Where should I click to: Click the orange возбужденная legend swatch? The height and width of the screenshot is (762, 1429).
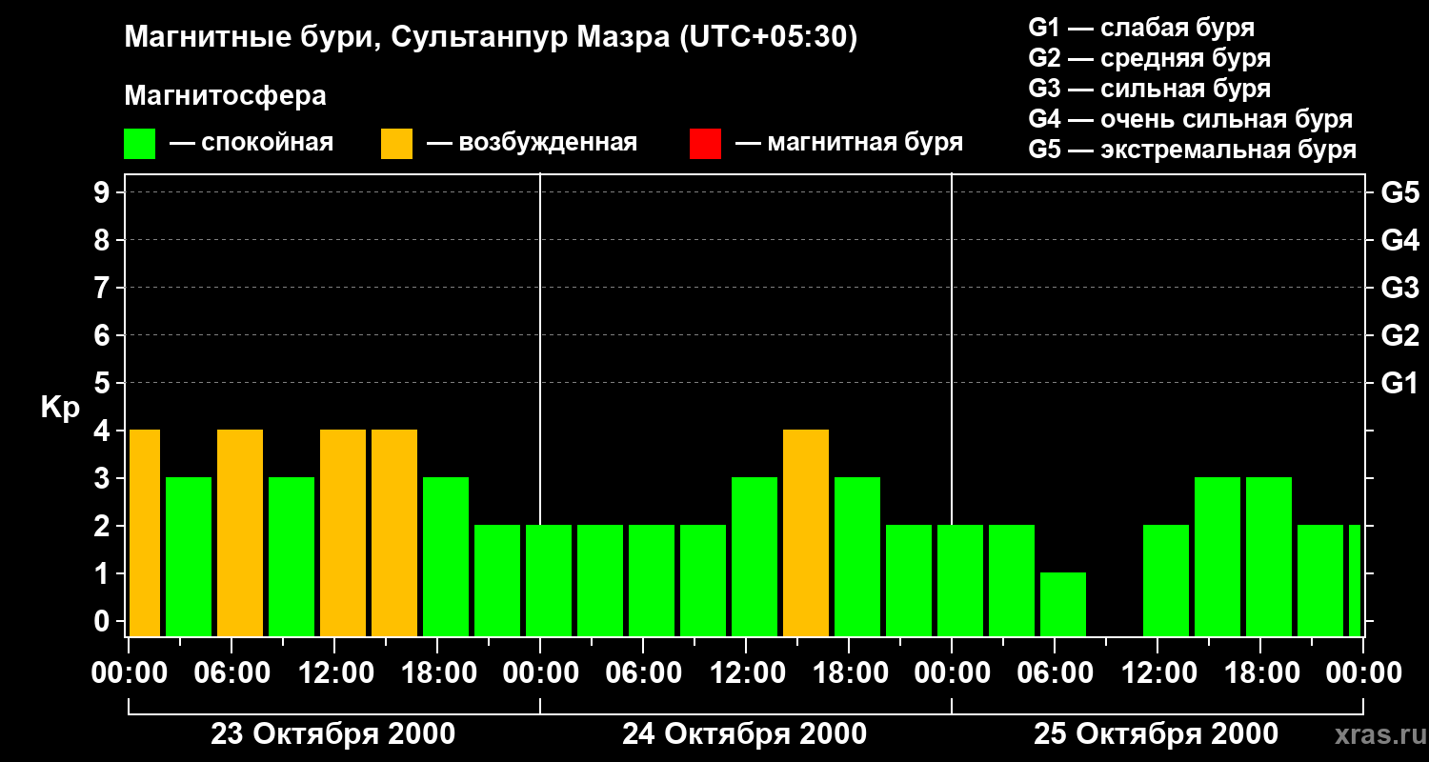(397, 144)
